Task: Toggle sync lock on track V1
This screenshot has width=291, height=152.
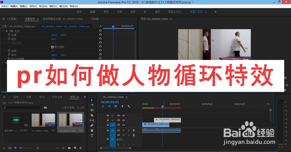Action: tap(118, 125)
